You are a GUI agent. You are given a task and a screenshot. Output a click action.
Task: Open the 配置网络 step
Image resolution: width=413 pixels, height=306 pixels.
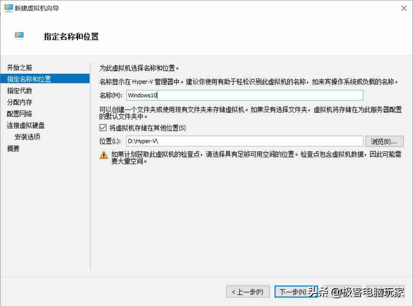pos(20,114)
